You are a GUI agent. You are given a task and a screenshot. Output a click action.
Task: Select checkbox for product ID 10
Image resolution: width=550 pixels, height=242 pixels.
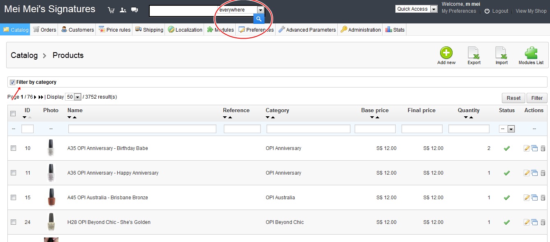13,148
